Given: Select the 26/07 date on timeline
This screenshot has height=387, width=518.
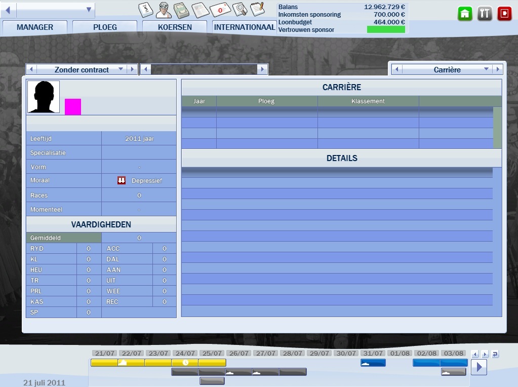Looking at the screenshot, I should [238, 353].
